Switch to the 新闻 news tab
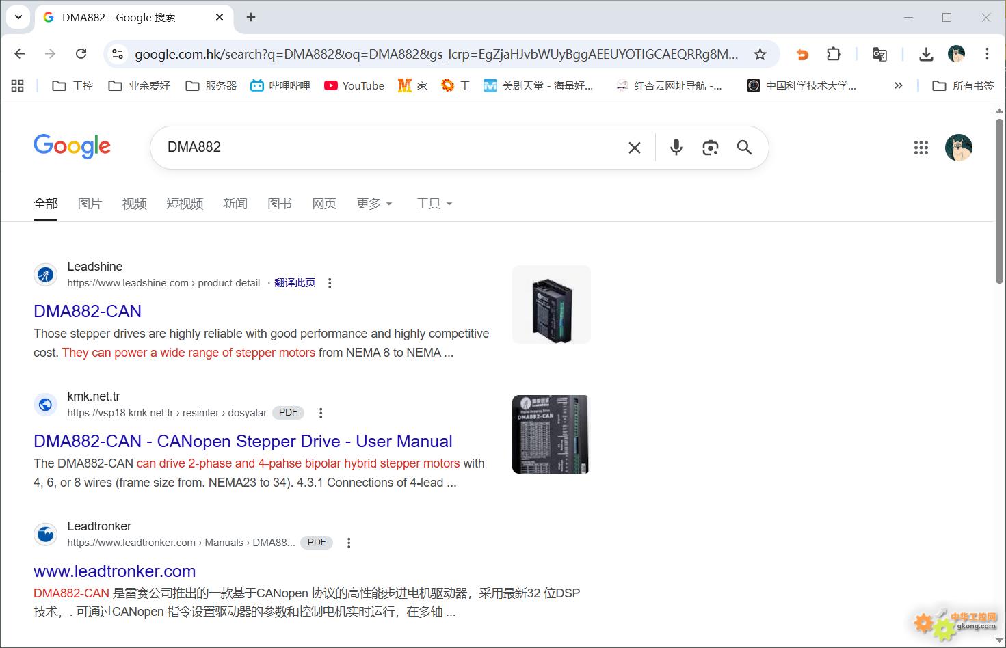Screen dimensions: 1006x648 pyautogui.click(x=235, y=204)
